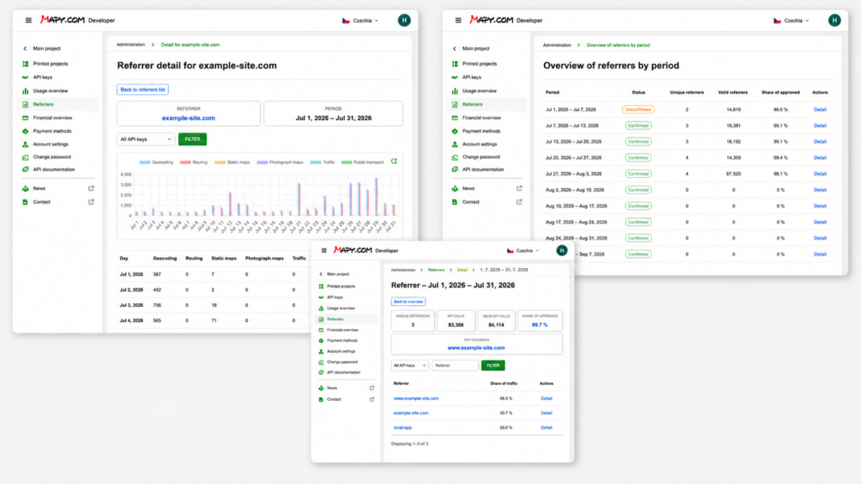Expand All API keys dropdown in bottom window
861x484 pixels.
tap(409, 366)
